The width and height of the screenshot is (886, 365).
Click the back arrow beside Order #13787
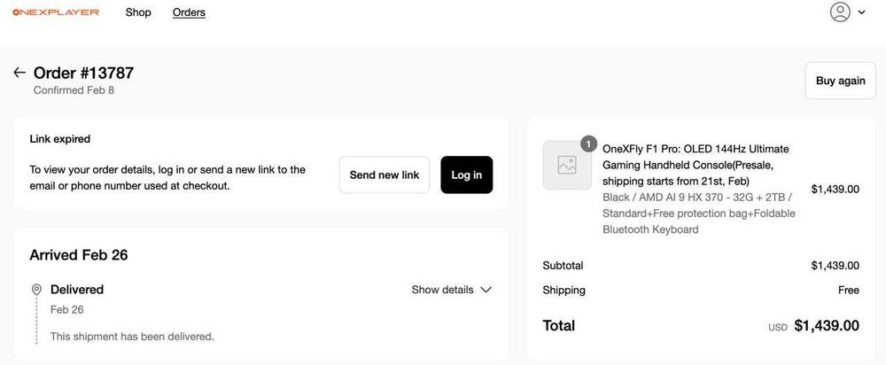pyautogui.click(x=19, y=73)
